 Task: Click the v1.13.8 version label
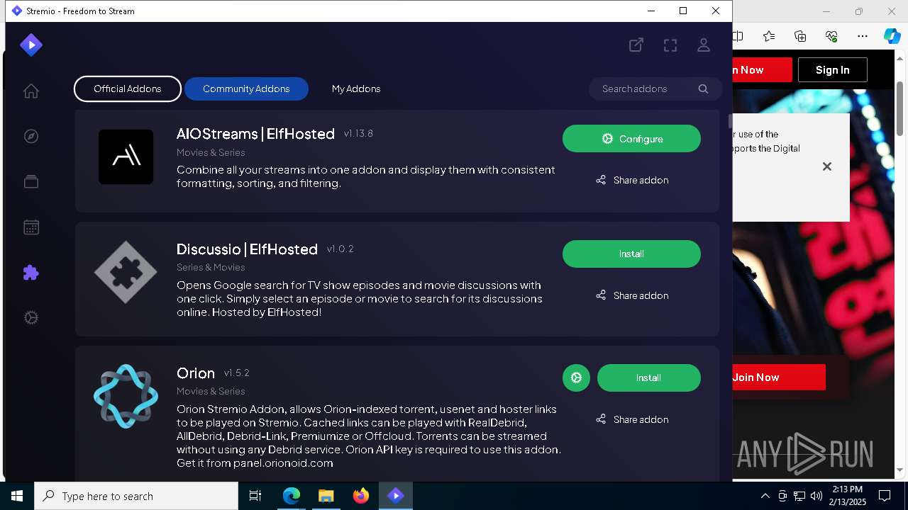pyautogui.click(x=358, y=133)
